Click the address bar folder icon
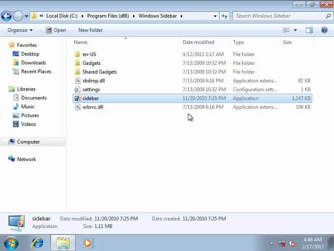 pyautogui.click(x=34, y=16)
